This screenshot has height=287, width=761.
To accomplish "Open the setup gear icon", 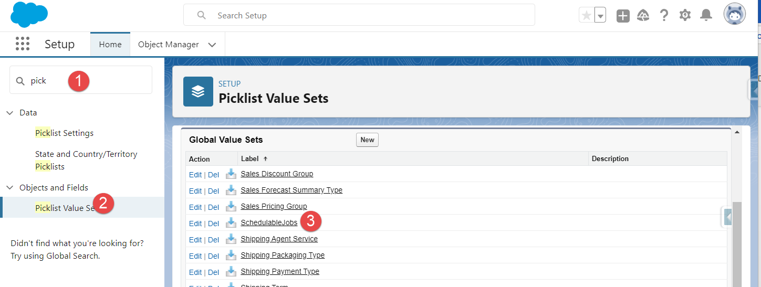I will tap(685, 15).
